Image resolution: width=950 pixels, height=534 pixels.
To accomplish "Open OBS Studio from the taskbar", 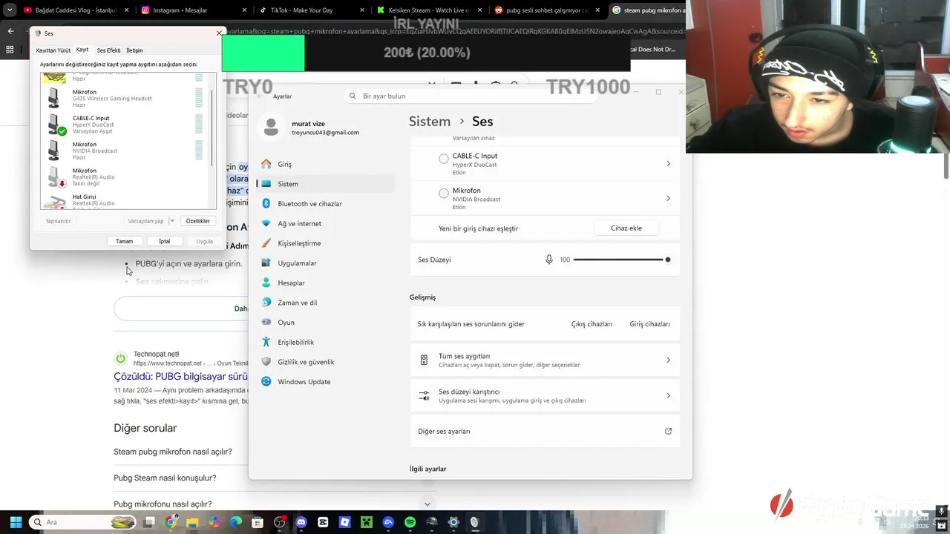I will [280, 522].
